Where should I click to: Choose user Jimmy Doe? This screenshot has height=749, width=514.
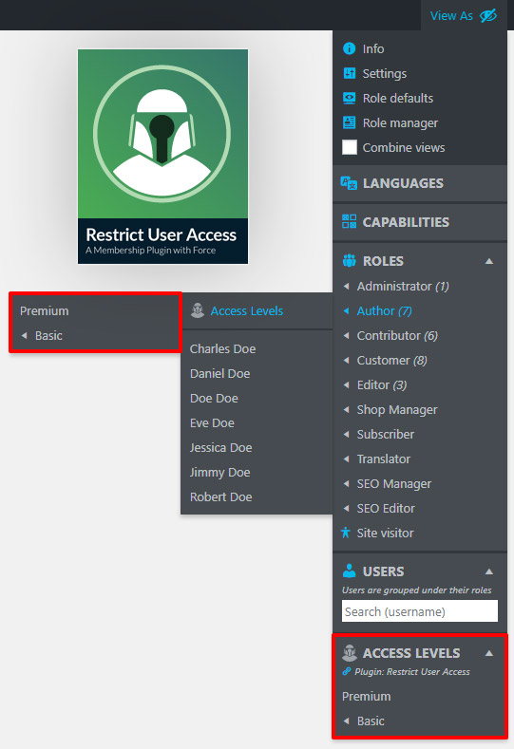[219, 473]
